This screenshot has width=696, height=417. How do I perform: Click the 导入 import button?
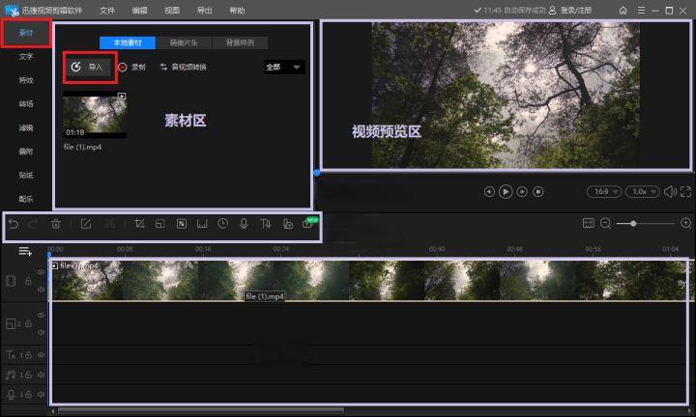coord(89,68)
